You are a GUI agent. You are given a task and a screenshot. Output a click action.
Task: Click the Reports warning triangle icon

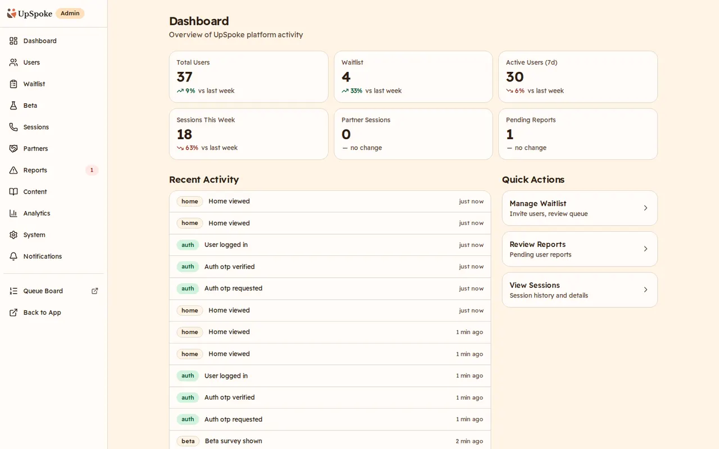click(x=13, y=170)
